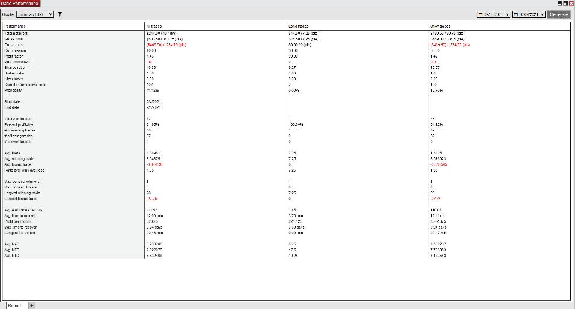The image size is (575, 309).
Task: Select the Avg. time in market label
Action: click(x=20, y=215)
